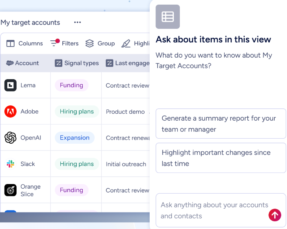Select the Highlight marker pen icon
The width and height of the screenshot is (287, 229).
tap(126, 43)
